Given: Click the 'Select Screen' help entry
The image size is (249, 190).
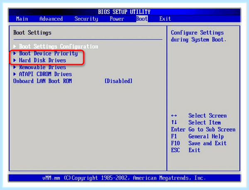Looking at the screenshot, I should (207, 115).
